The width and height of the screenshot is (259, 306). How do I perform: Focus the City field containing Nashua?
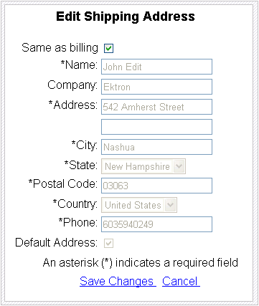[156, 147]
